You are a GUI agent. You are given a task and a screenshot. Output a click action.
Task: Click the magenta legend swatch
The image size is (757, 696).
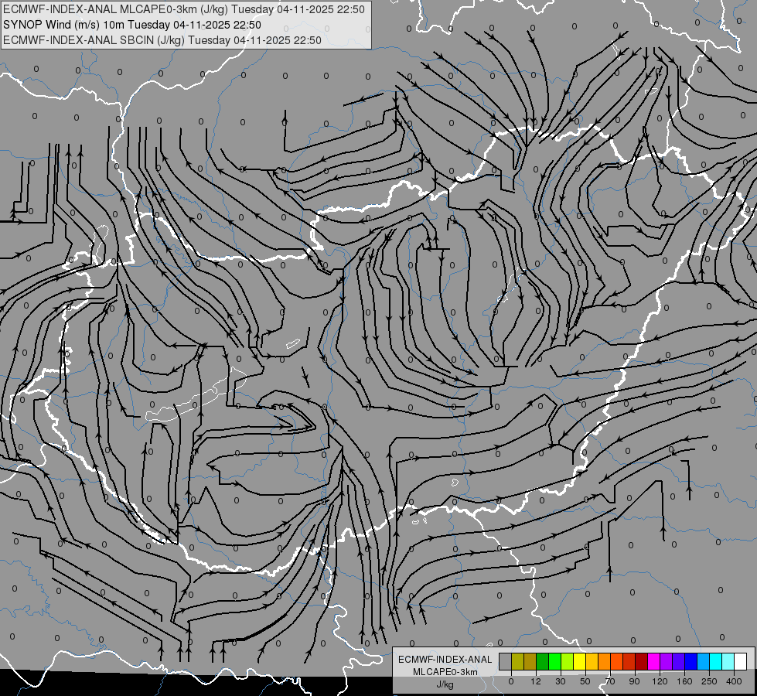tap(654, 661)
